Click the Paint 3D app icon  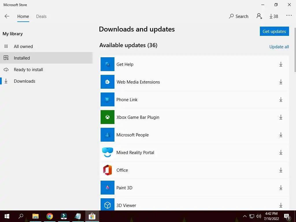click(x=108, y=187)
